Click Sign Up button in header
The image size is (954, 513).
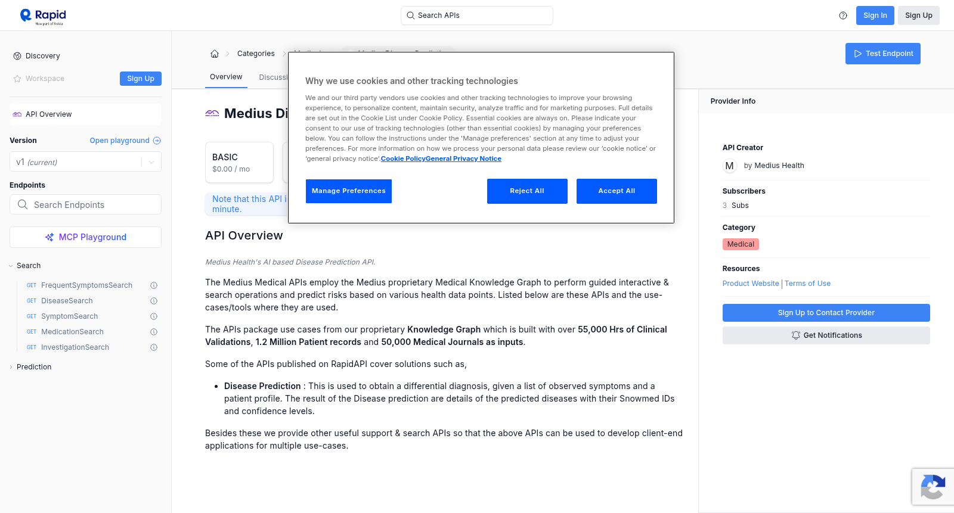pyautogui.click(x=919, y=15)
